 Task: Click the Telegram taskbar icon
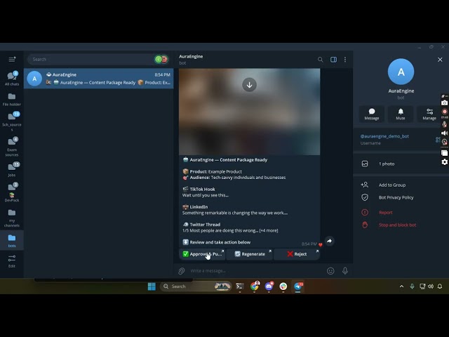(x=297, y=286)
